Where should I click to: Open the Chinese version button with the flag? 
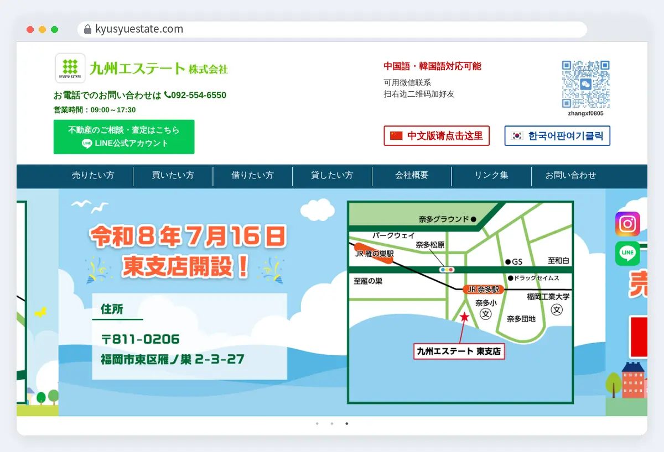[x=437, y=135]
